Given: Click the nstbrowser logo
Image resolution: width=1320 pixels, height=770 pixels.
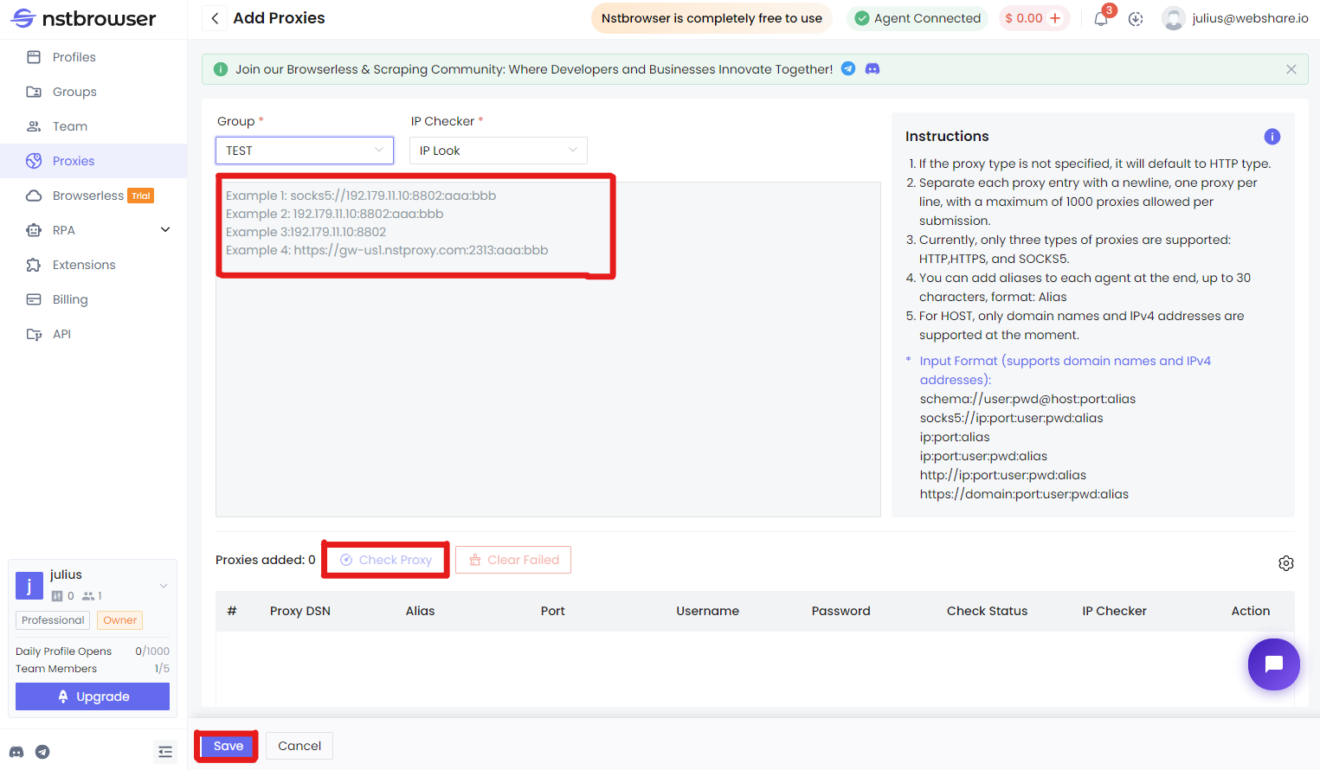Looking at the screenshot, I should (x=83, y=18).
